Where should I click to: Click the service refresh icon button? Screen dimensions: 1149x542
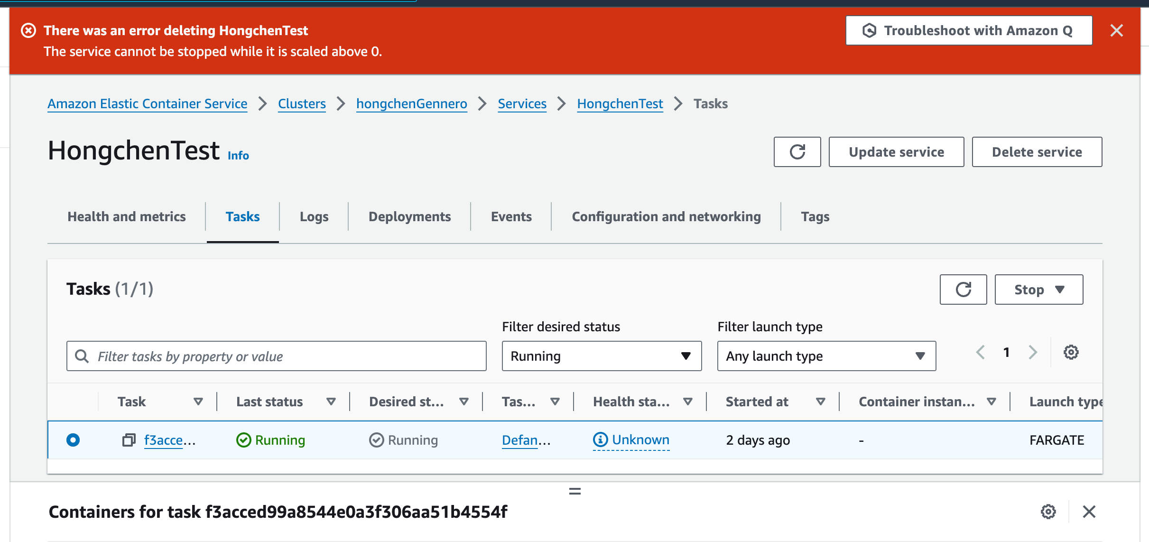click(x=797, y=152)
